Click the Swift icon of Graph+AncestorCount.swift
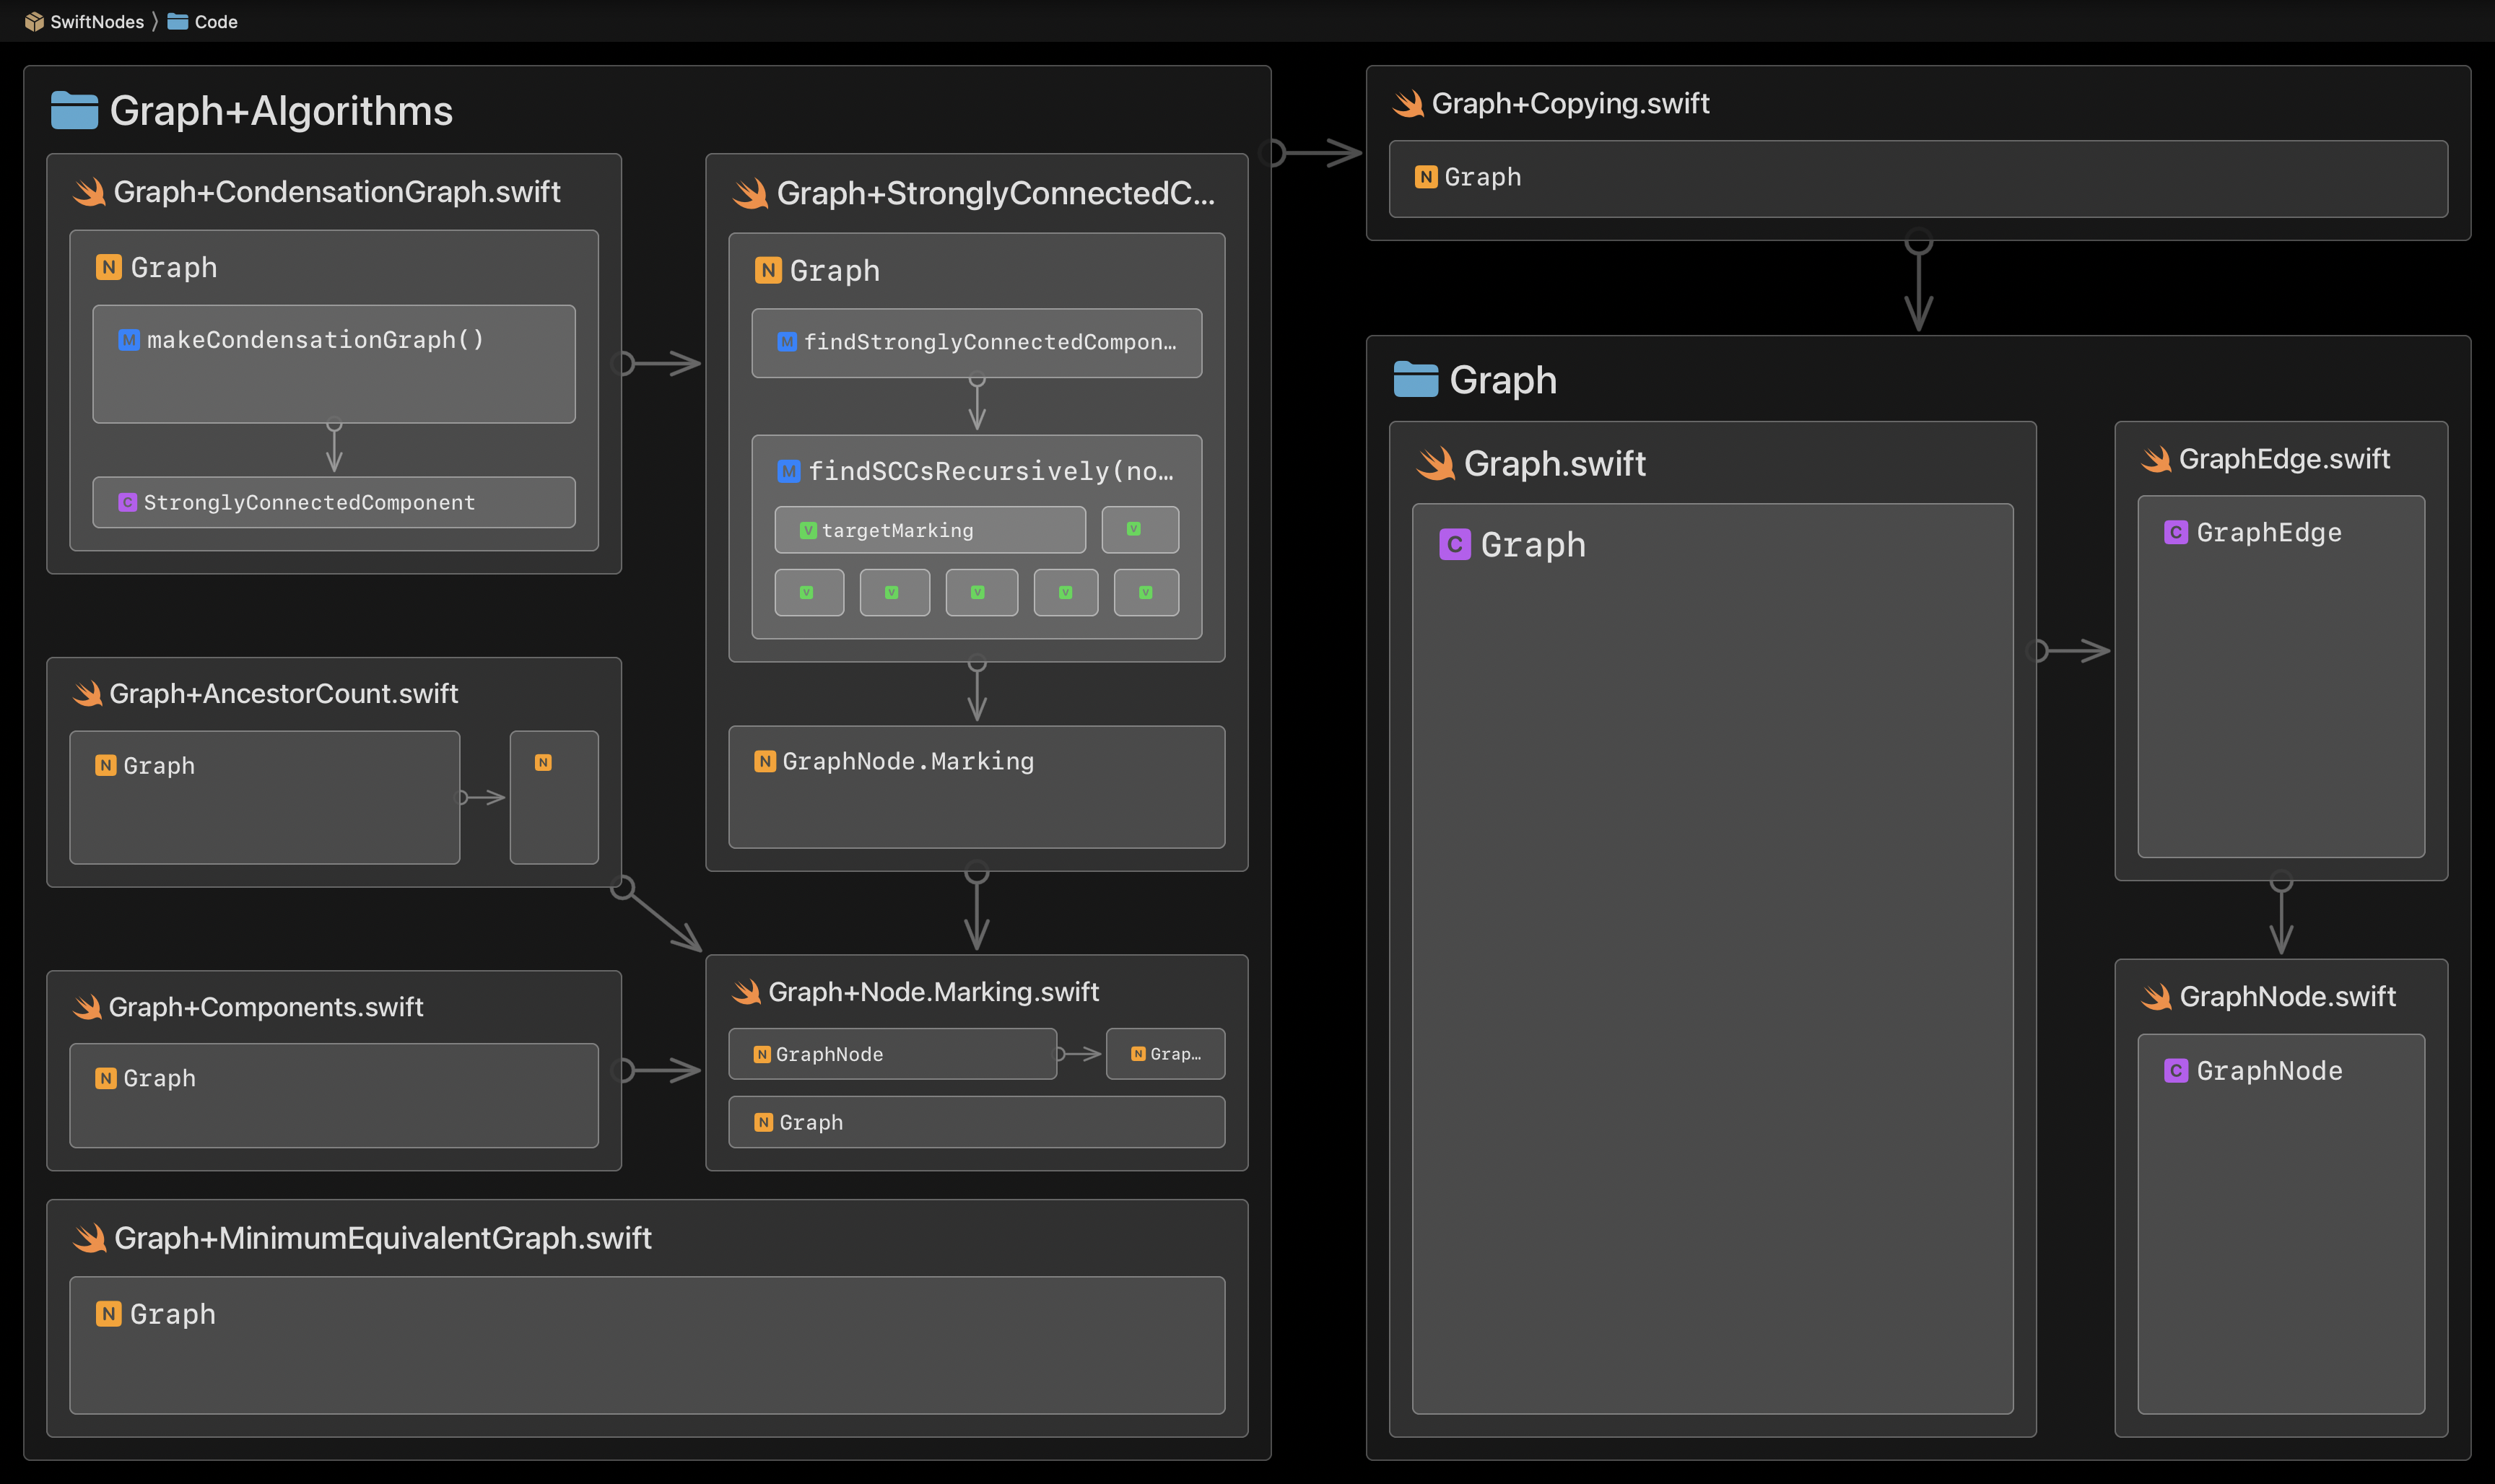2495x1484 pixels. tap(88, 693)
